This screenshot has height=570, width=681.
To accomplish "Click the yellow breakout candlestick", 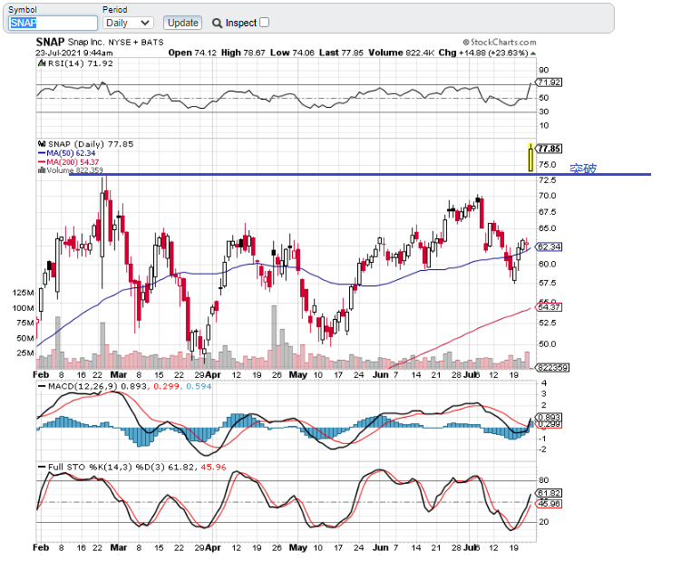I will tap(530, 158).
